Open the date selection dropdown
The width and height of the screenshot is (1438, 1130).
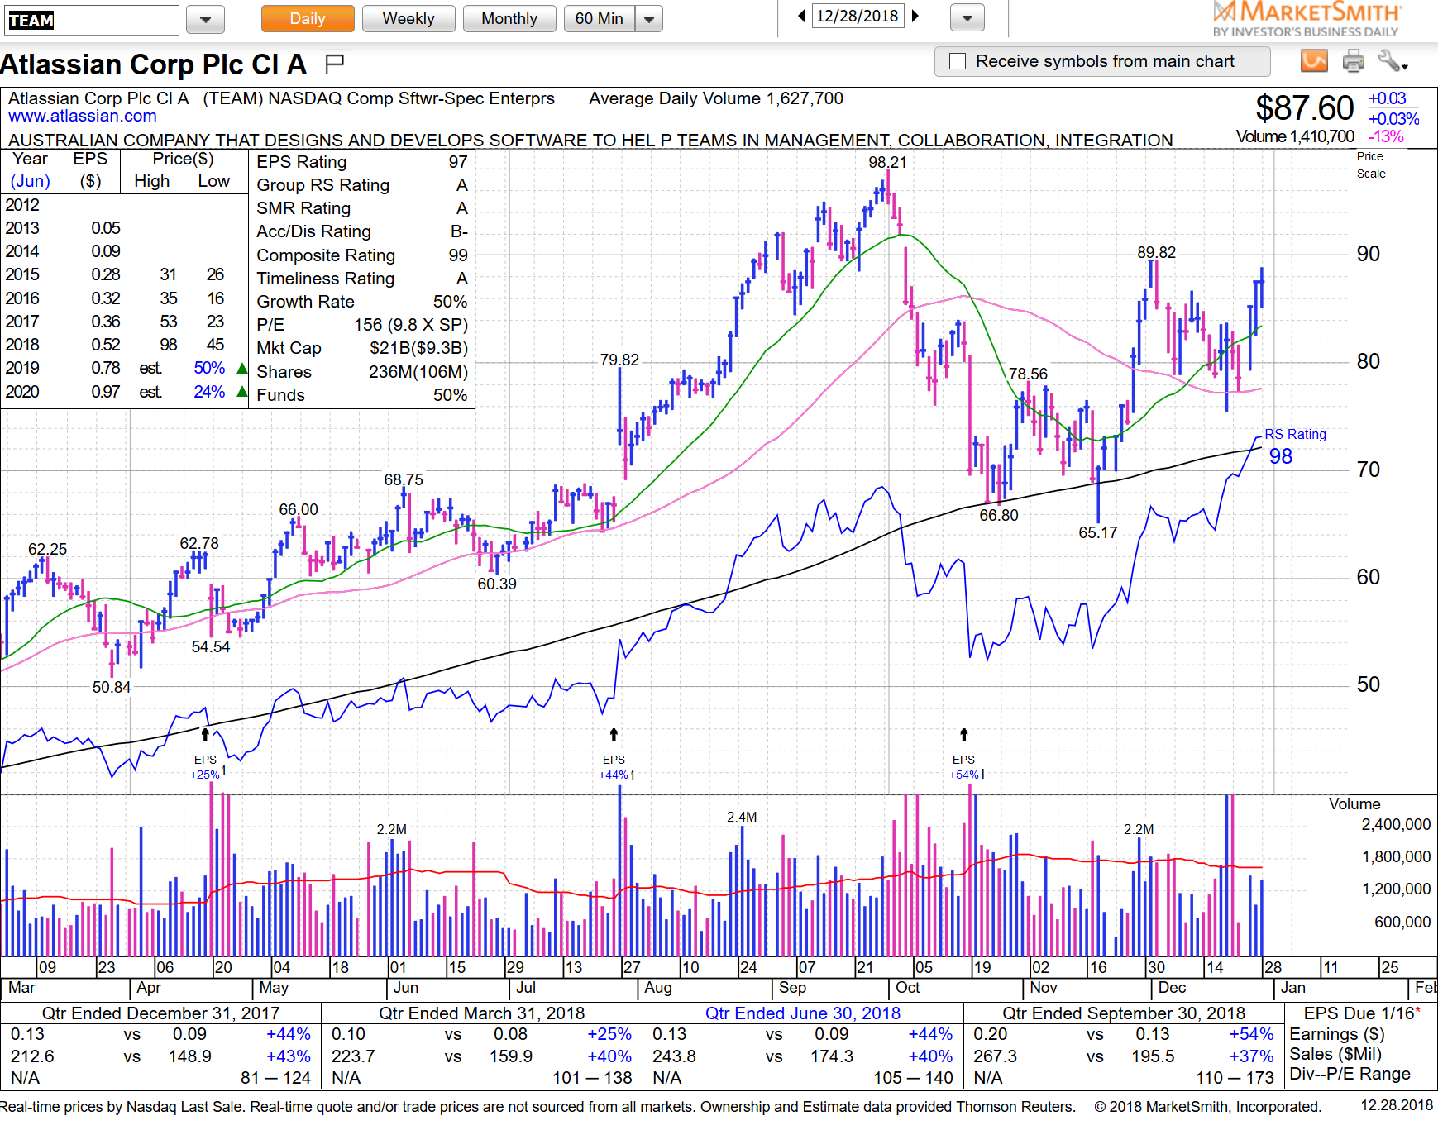966,18
